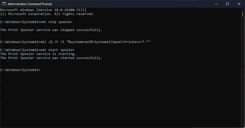Click empty title bar area beside the title

pyautogui.click(x=125, y=4)
